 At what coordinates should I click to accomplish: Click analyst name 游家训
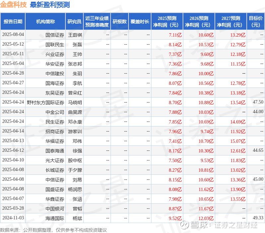(75, 132)
